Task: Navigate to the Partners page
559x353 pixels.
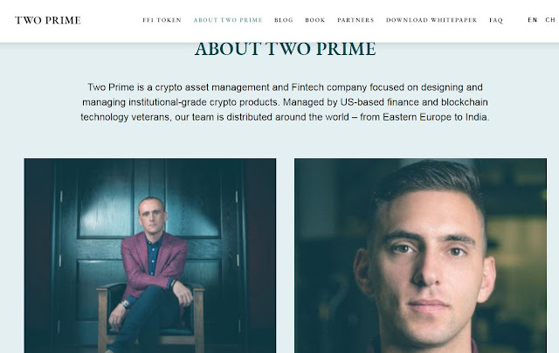Action: coord(355,20)
